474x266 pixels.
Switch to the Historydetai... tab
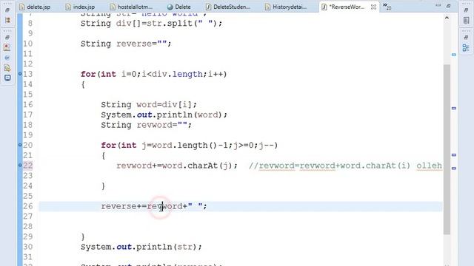(x=286, y=7)
